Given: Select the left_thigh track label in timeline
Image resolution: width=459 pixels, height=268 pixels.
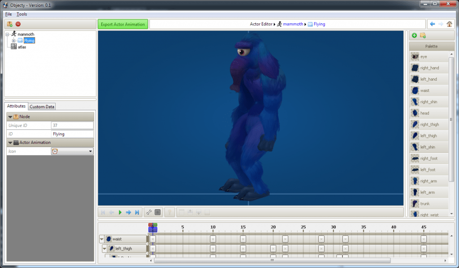Looking at the screenshot, I should [127, 248].
